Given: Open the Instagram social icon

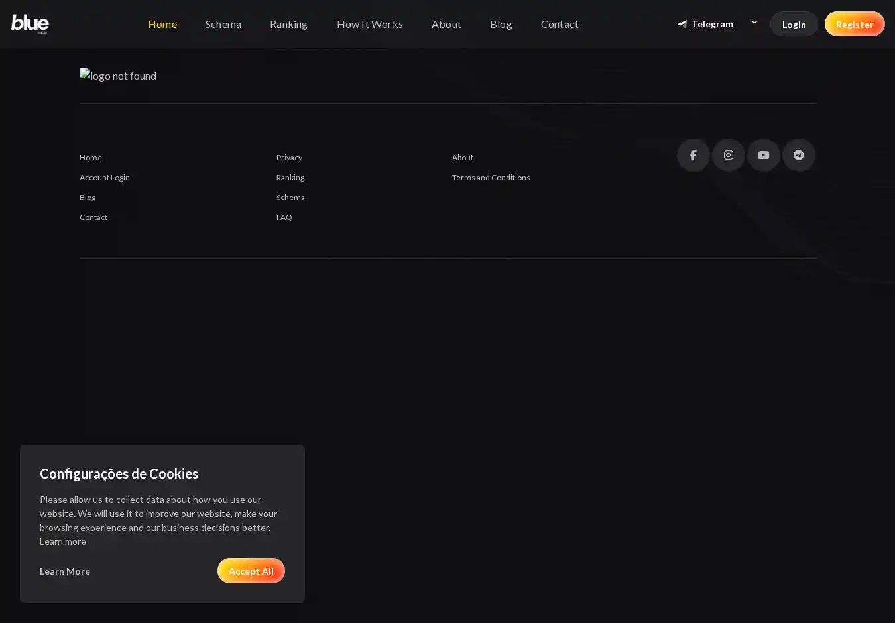Looking at the screenshot, I should pyautogui.click(x=728, y=155).
